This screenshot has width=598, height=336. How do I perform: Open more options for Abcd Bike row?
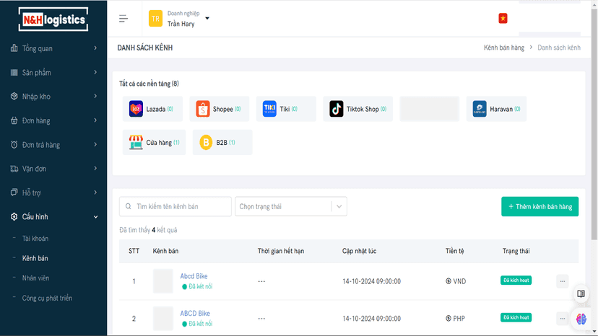562,281
